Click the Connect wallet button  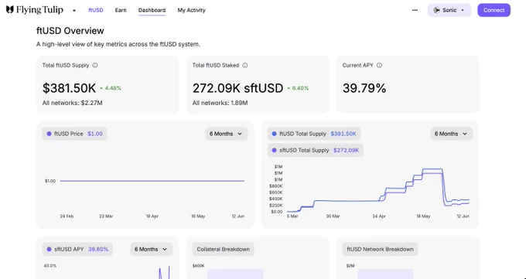(x=494, y=10)
